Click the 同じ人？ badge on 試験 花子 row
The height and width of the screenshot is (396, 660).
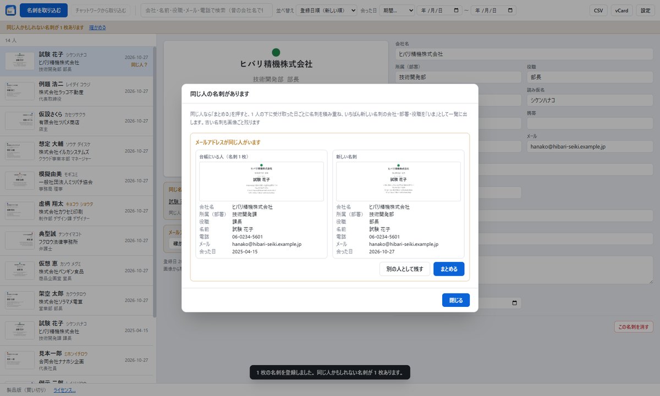(x=140, y=65)
